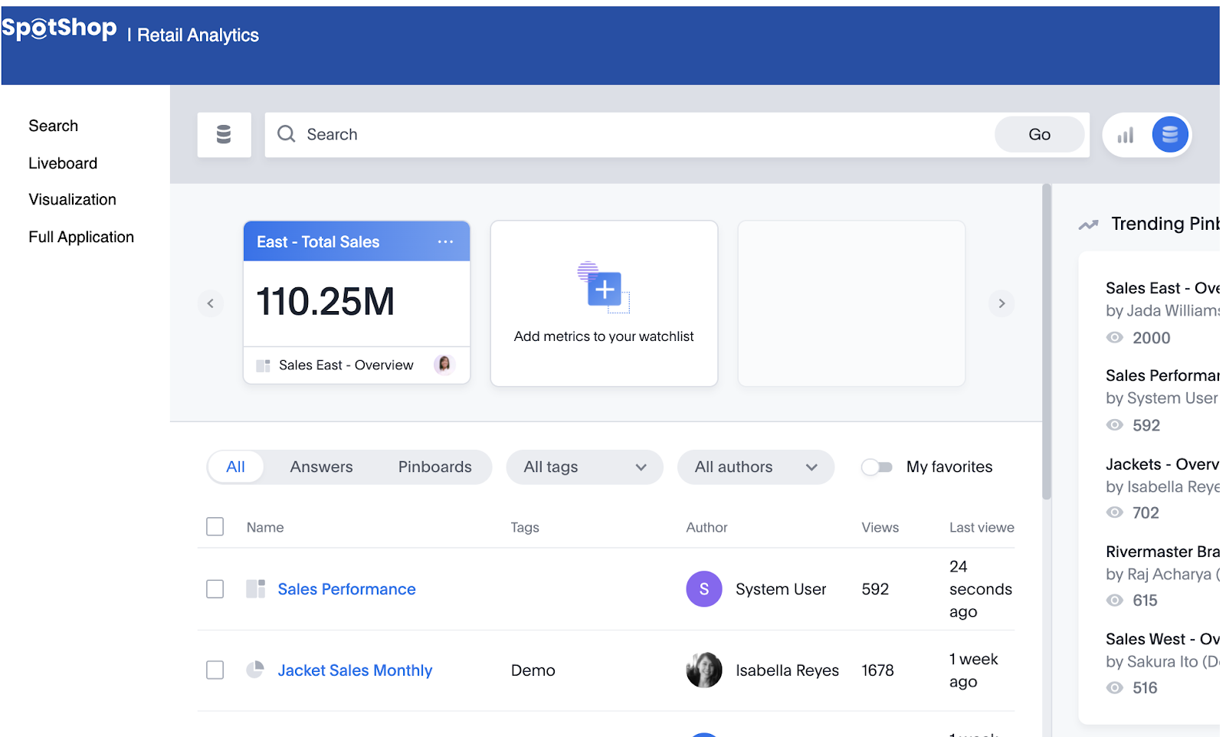Click the pie chart icon beside Jacket Sales Monthly
The image size is (1226, 737).
pyautogui.click(x=255, y=670)
